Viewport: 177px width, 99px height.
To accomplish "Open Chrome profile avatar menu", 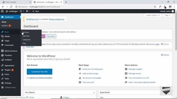I will (x=170, y=7).
